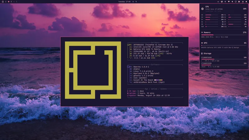This screenshot has height=140, width=249.
Task: Click the Memory usage progress bar
Action: pyautogui.click(x=224, y=35)
